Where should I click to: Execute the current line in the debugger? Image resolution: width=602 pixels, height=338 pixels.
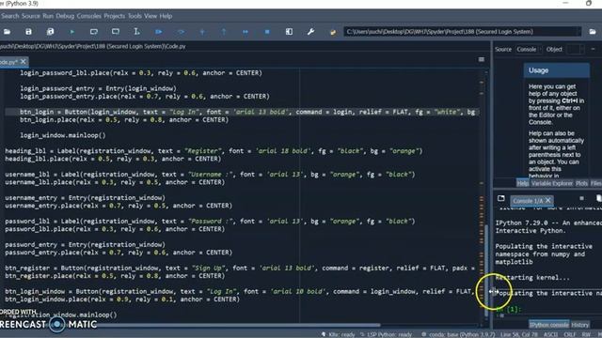pyautogui.click(x=181, y=32)
